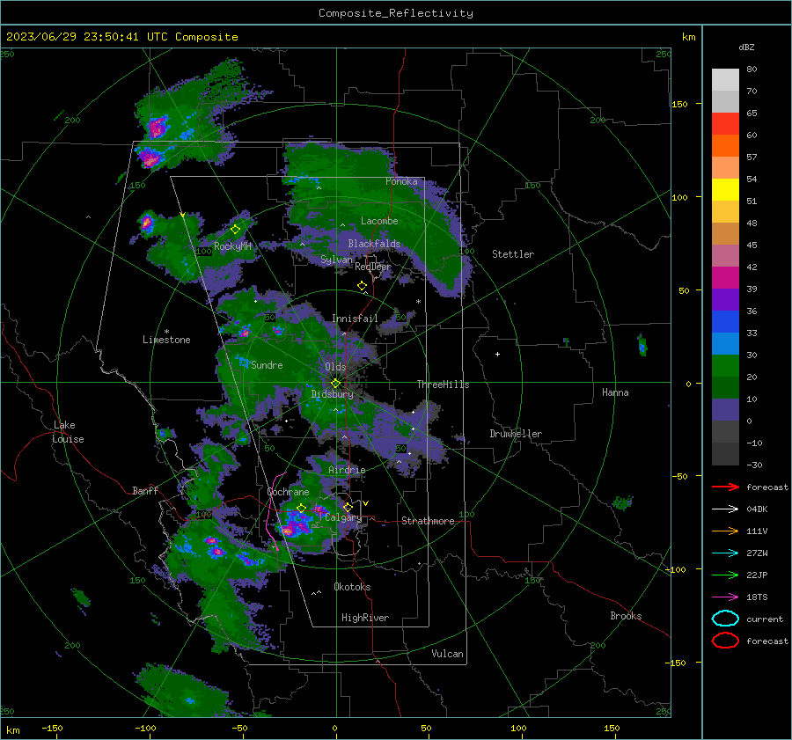Viewport: 792px width, 740px height.
Task: Click the Airdrie city label
Action: tap(347, 470)
